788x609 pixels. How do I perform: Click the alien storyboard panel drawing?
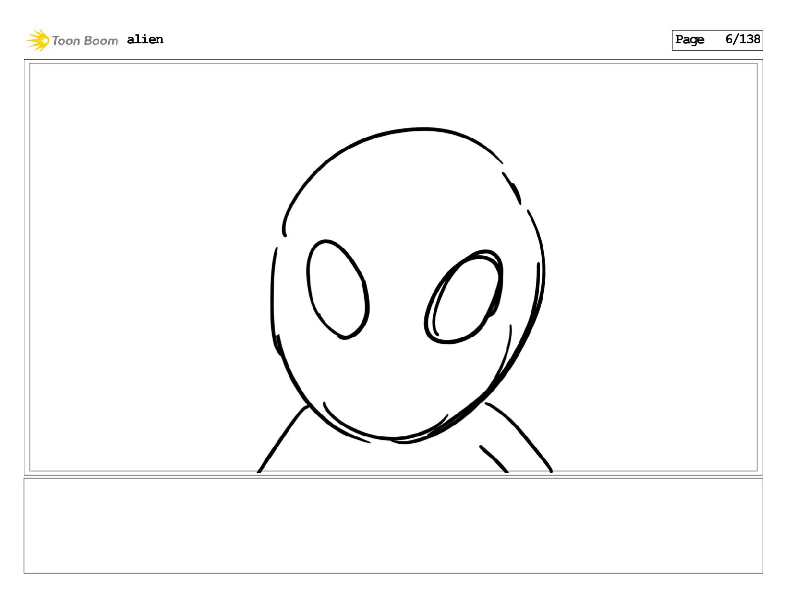pos(393,267)
